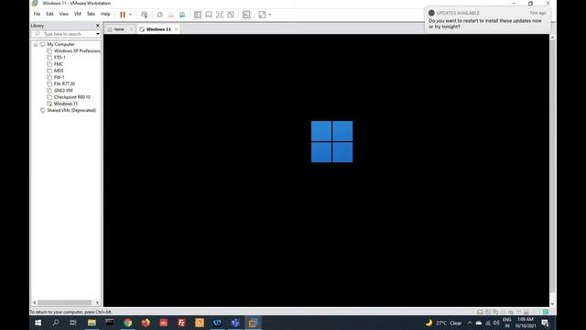
Task: Open Firefox from the taskbar
Action: [146, 323]
